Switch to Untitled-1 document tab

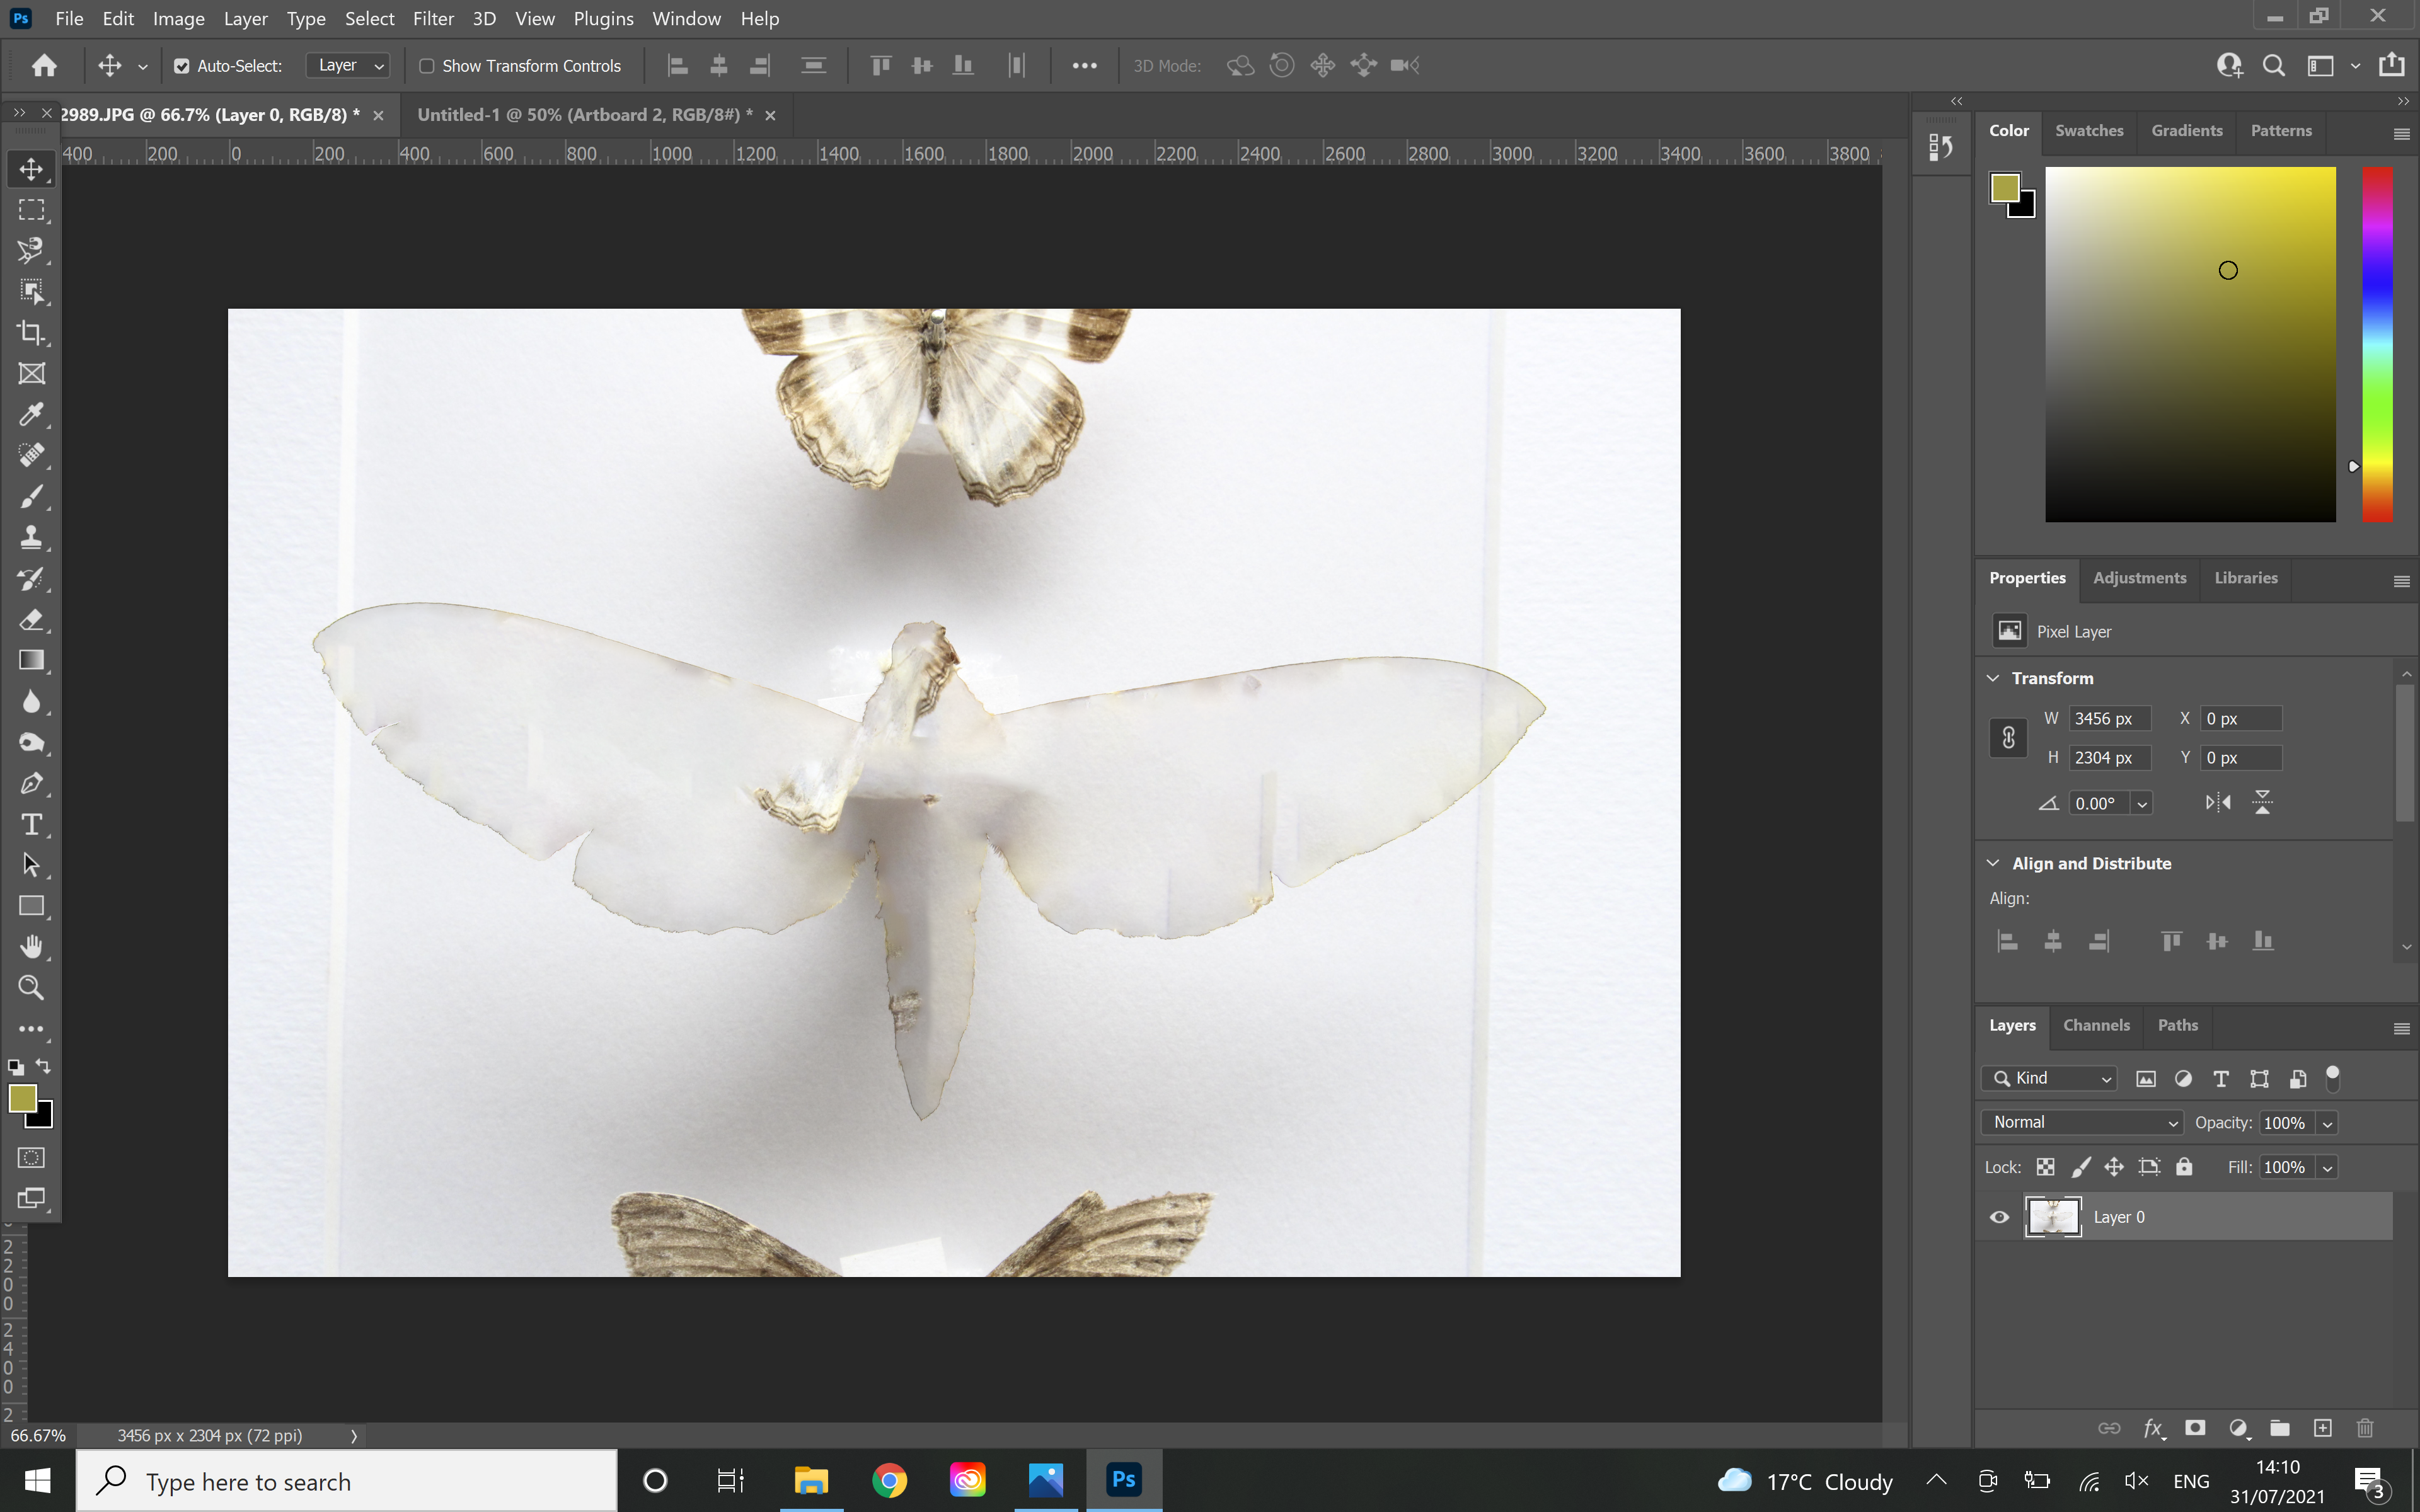pos(585,115)
